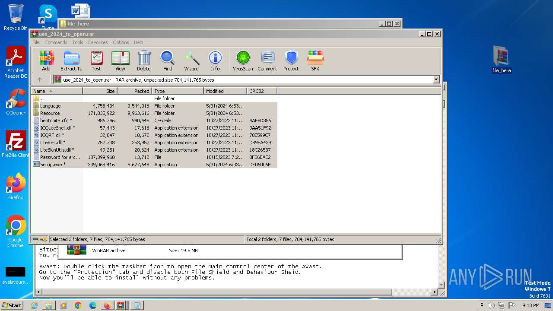The height and width of the screenshot is (311, 553).
Task: Show hidden tray icons arrow
Action: pos(482,305)
